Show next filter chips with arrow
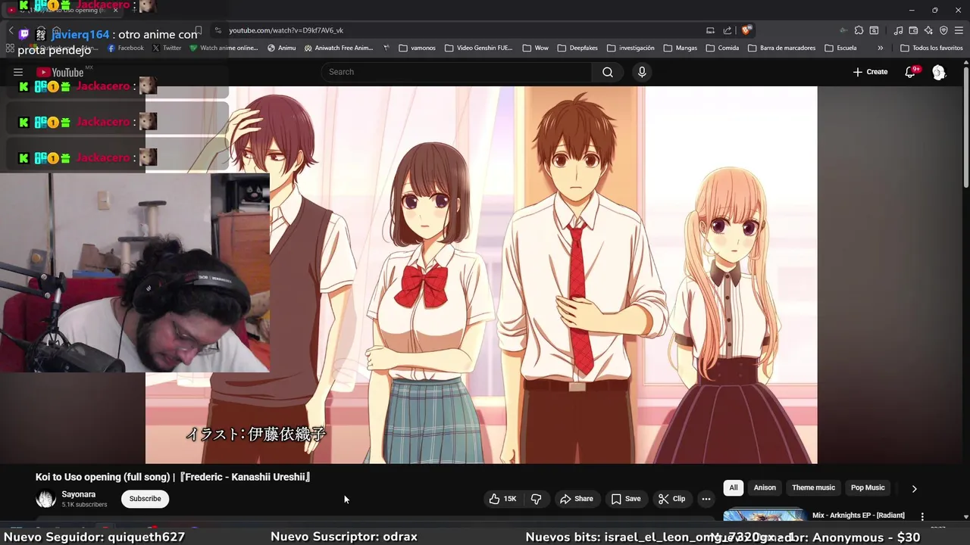Viewport: 970px width, 545px height. point(914,488)
